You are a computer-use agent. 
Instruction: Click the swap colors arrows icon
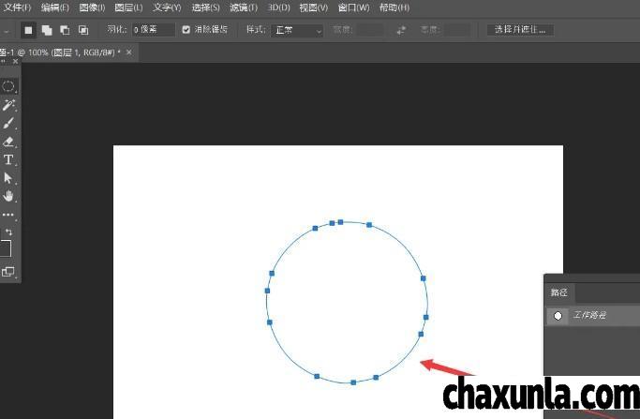9,232
